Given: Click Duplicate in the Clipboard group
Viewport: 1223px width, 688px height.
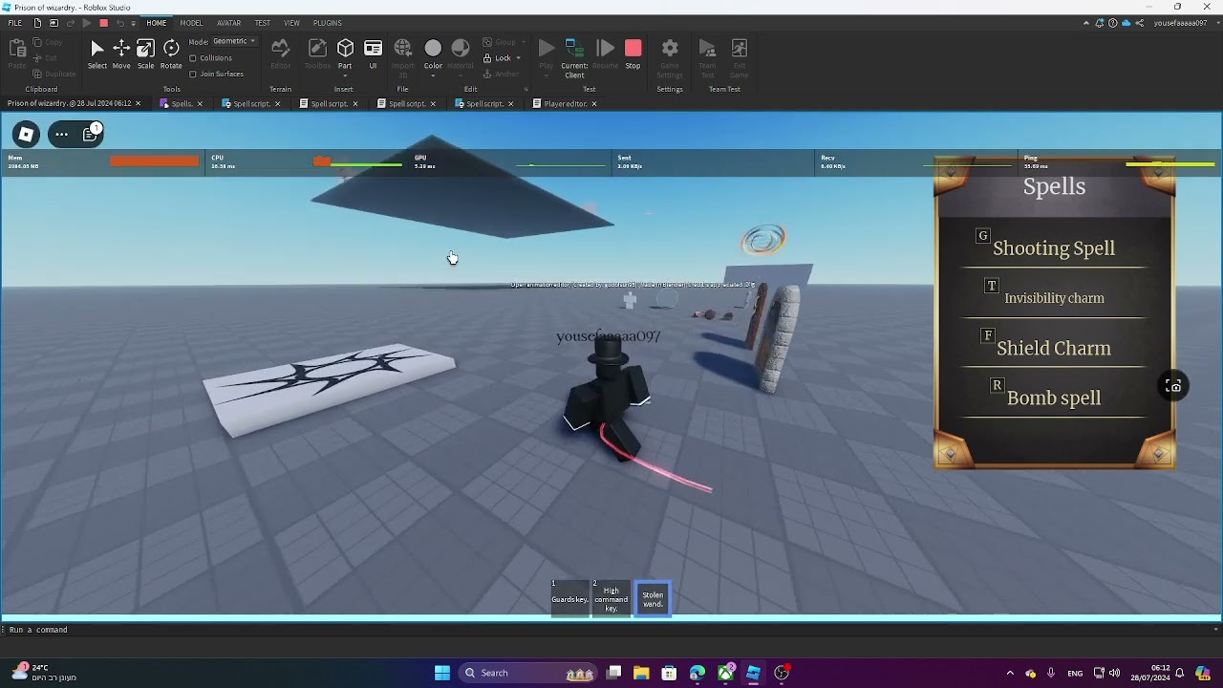Looking at the screenshot, I should 54,74.
